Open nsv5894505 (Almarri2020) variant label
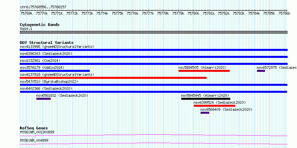Screen dimensions: 297x148 click(x=203, y=68)
